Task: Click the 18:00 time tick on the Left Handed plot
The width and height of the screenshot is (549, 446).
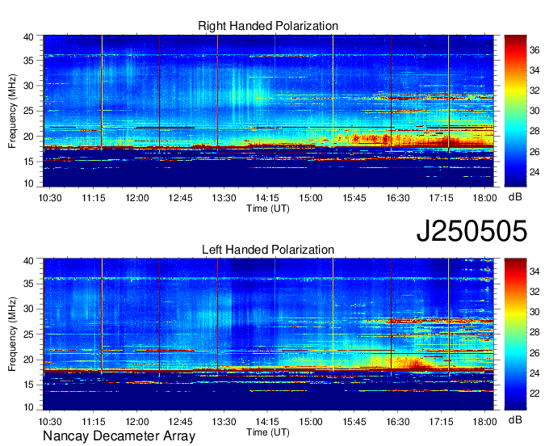Action: click(484, 422)
